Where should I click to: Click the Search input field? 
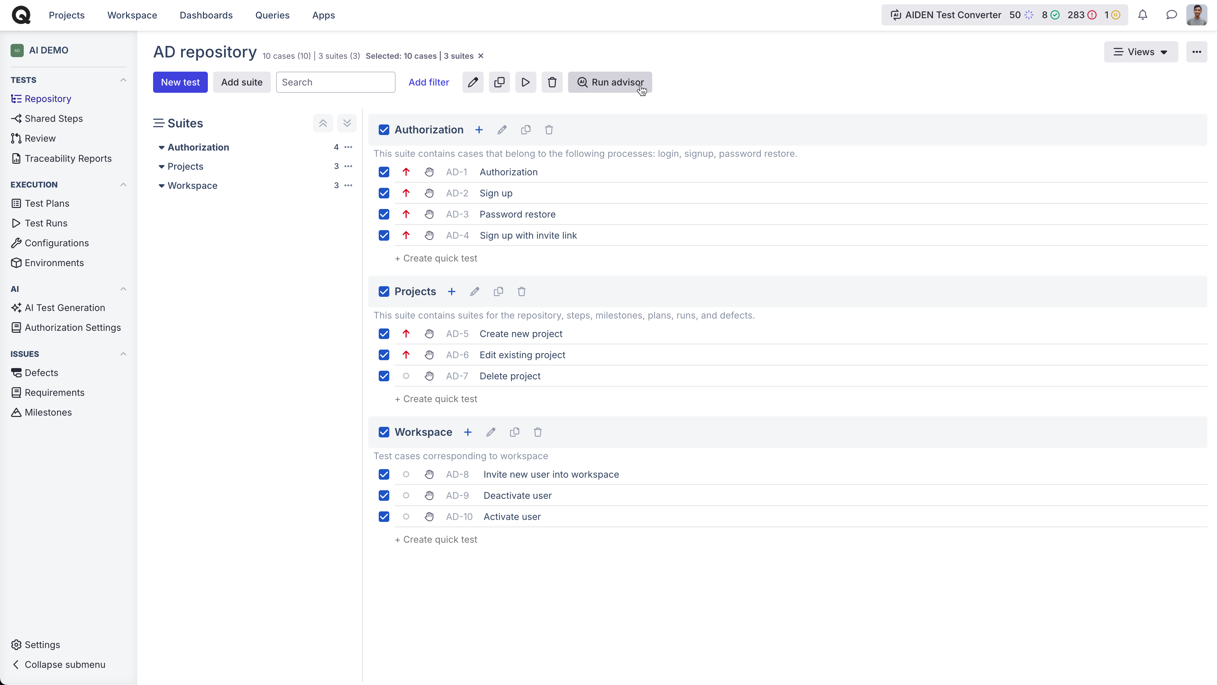(336, 82)
